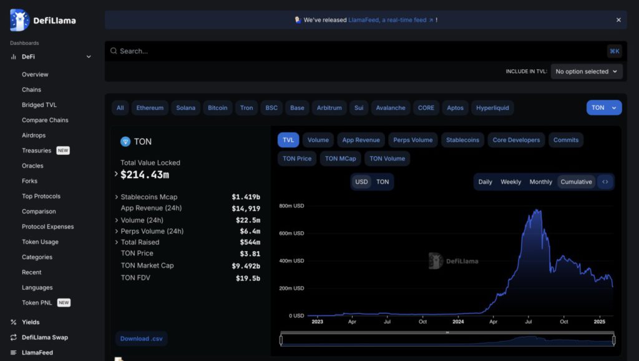Select the Sui chain filter
The image size is (639, 361).
(359, 107)
